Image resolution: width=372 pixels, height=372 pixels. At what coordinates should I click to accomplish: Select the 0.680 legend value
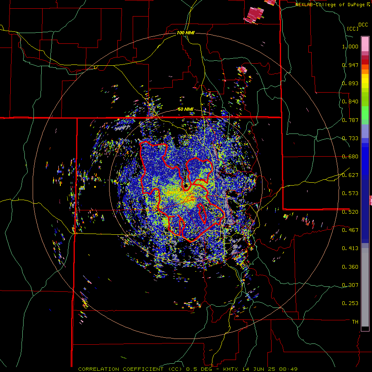[350, 157]
